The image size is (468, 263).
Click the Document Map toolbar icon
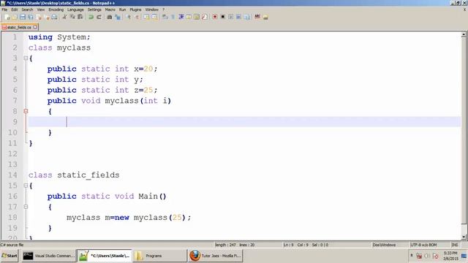pyautogui.click(x=197, y=17)
